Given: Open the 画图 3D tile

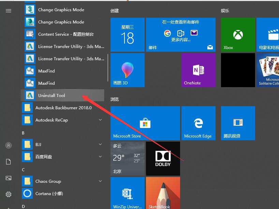Looking at the screenshot, I should tap(128, 70).
